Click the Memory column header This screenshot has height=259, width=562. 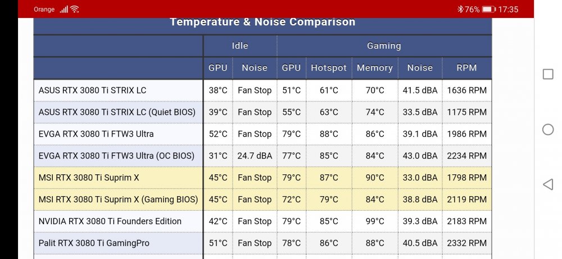tap(374, 68)
